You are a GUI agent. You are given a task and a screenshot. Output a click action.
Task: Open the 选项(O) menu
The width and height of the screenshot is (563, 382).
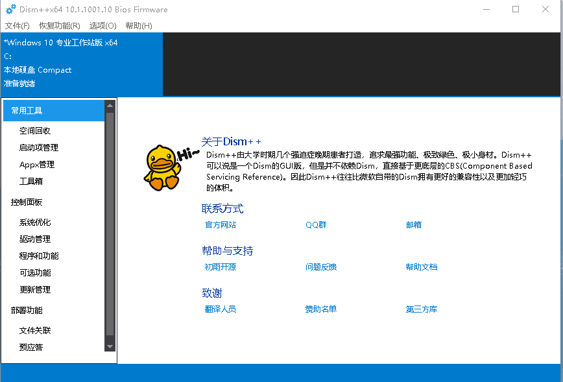[x=102, y=26]
